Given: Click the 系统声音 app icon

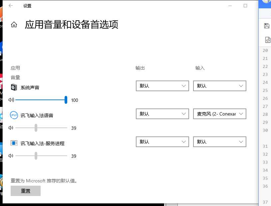Looking at the screenshot, I should pos(14,88).
